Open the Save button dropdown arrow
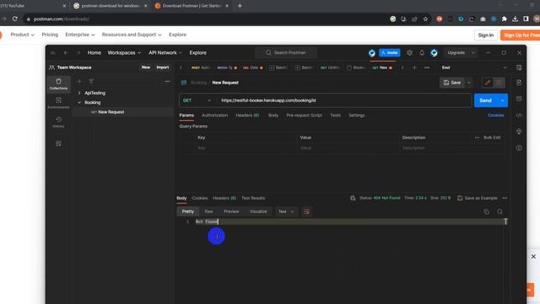 click(x=469, y=83)
